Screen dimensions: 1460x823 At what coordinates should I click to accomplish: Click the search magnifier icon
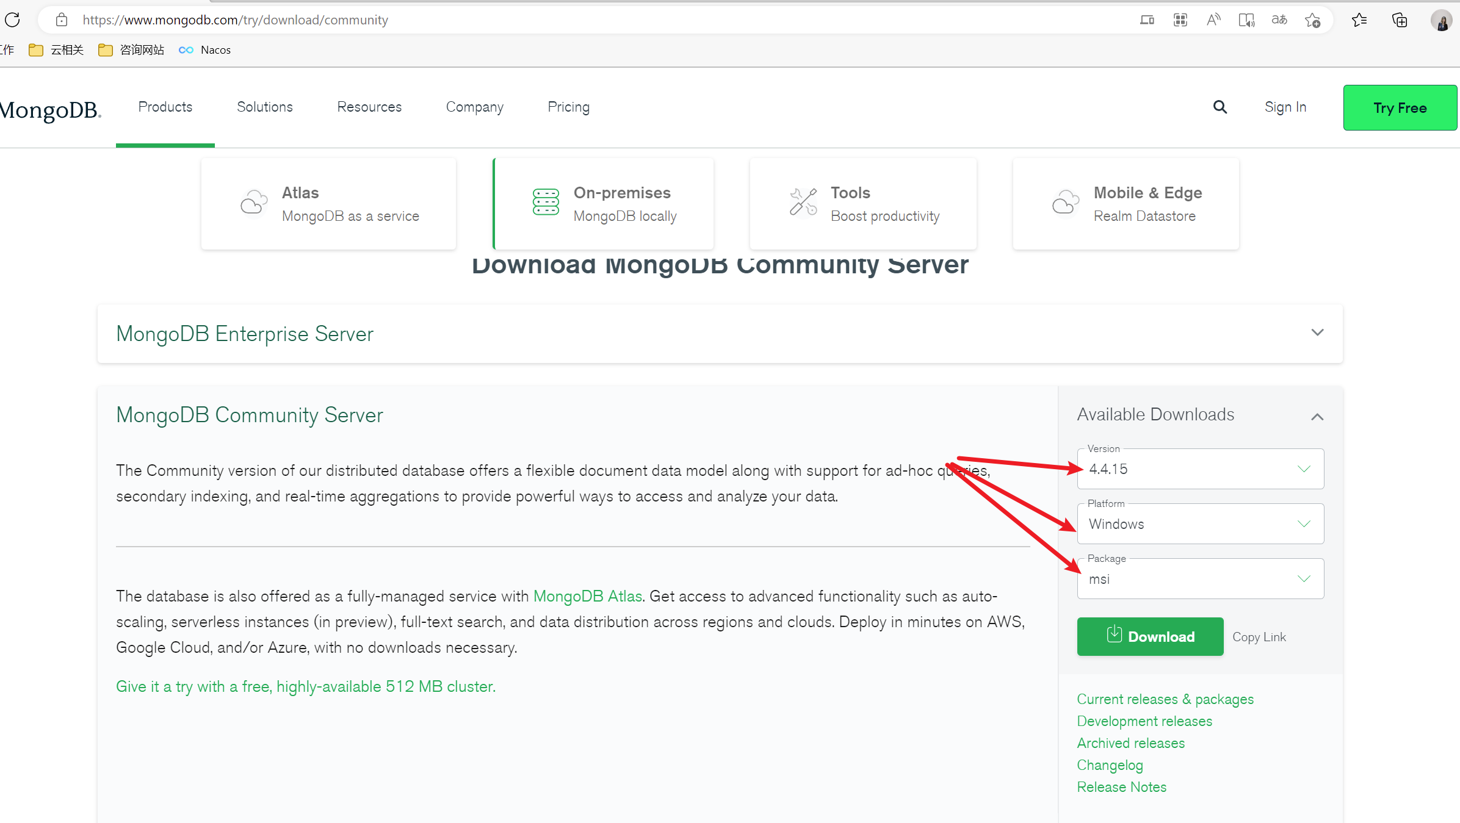tap(1220, 107)
